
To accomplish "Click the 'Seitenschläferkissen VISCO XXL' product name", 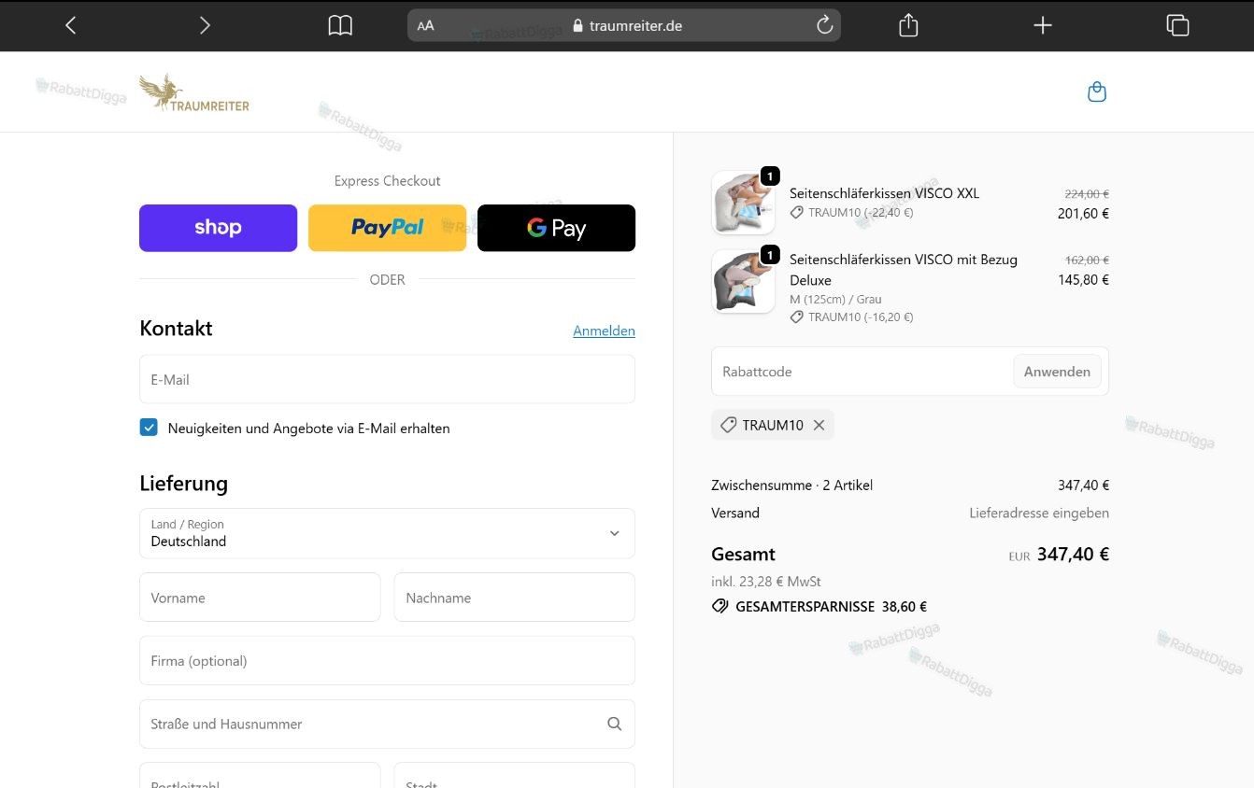I will point(884,193).
